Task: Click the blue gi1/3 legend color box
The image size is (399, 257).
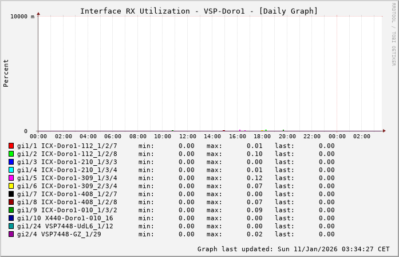Action: coord(11,162)
